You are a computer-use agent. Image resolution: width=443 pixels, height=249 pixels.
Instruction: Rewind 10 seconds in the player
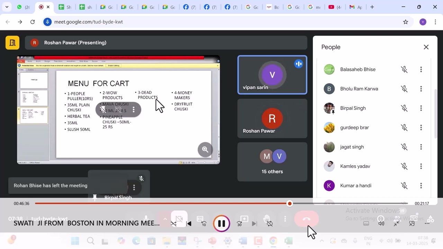[x=204, y=224]
